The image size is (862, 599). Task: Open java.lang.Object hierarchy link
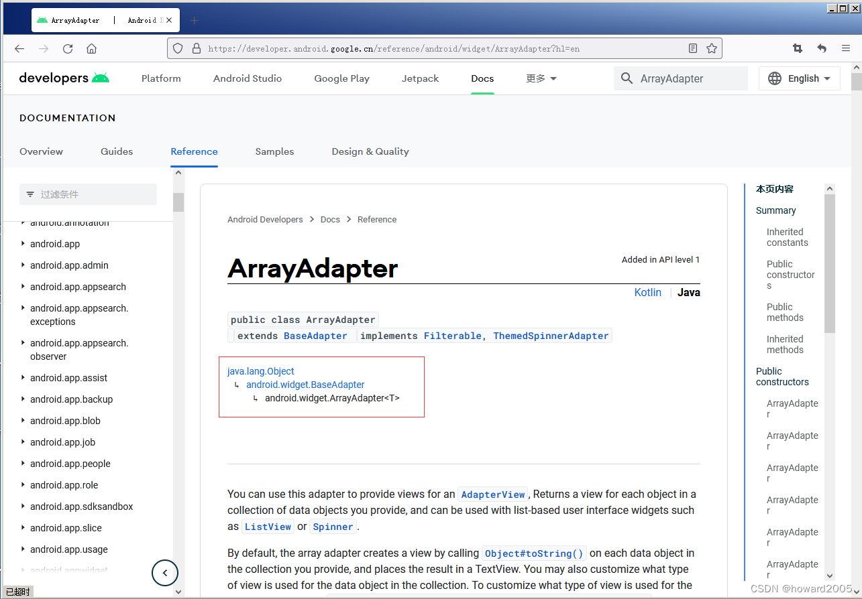click(x=261, y=371)
